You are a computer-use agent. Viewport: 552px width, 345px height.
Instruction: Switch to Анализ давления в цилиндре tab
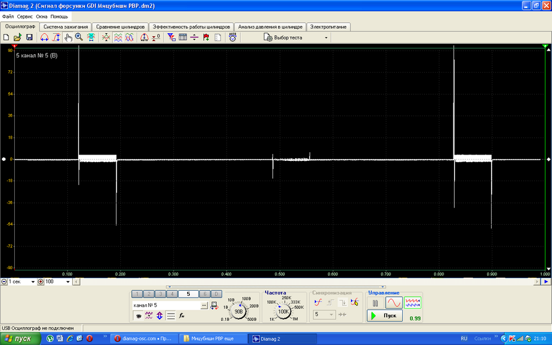[270, 26]
